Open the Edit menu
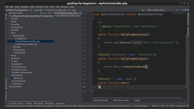 pos(12,7)
